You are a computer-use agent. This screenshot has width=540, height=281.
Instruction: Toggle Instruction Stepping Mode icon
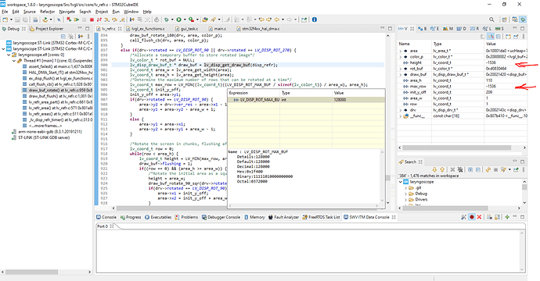132,20
